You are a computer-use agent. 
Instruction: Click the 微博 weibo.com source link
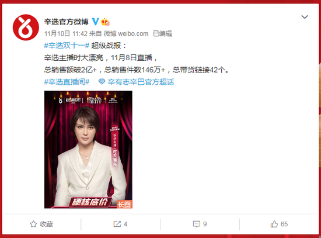click(126, 33)
